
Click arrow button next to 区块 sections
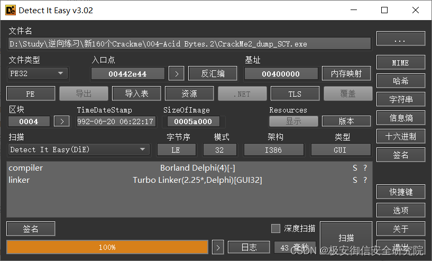62,122
